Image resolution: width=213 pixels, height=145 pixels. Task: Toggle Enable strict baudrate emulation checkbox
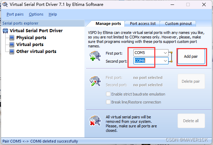click(108, 94)
